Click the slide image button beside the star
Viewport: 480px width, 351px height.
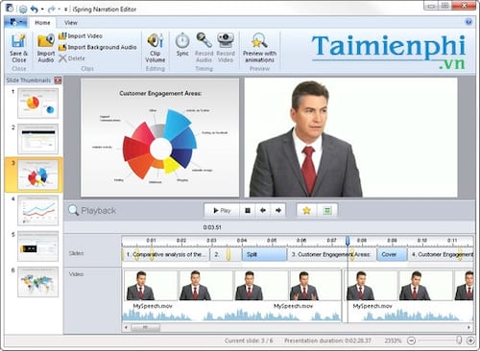coord(327,211)
